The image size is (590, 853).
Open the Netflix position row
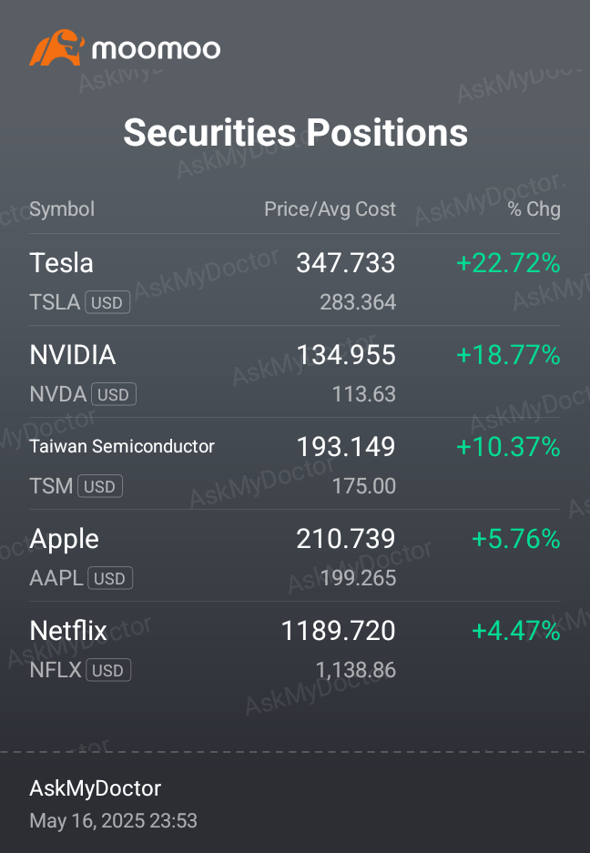point(295,648)
